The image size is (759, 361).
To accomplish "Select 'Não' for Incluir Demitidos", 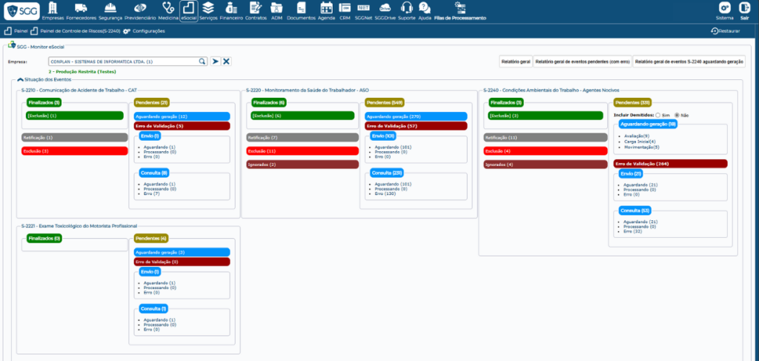I will [x=675, y=116].
